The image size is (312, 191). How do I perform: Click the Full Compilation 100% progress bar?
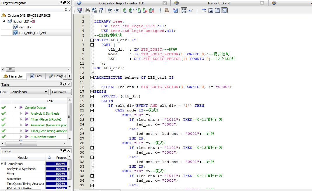[x=57, y=164]
